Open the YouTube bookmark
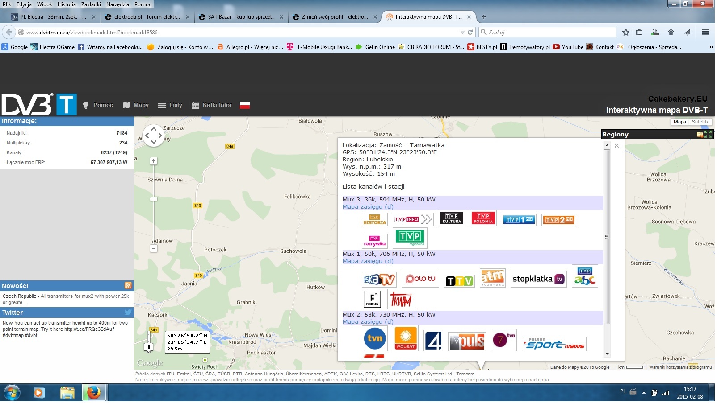Viewport: 717px width, 403px height. tap(569, 47)
